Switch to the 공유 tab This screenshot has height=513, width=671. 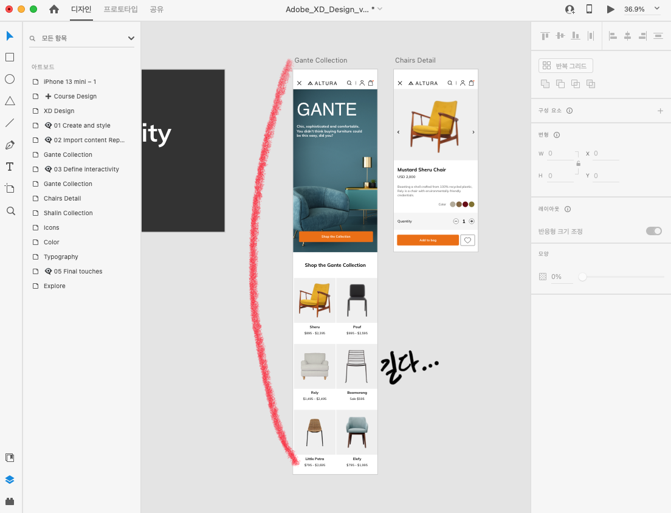(x=157, y=9)
